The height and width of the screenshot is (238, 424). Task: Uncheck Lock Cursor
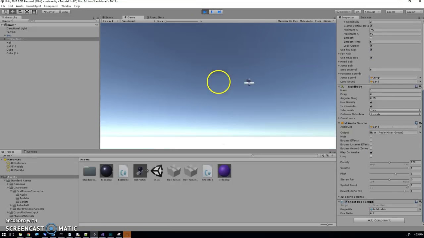(x=371, y=46)
